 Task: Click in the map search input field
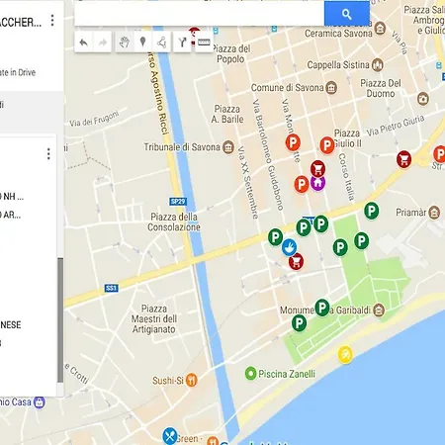(200, 14)
